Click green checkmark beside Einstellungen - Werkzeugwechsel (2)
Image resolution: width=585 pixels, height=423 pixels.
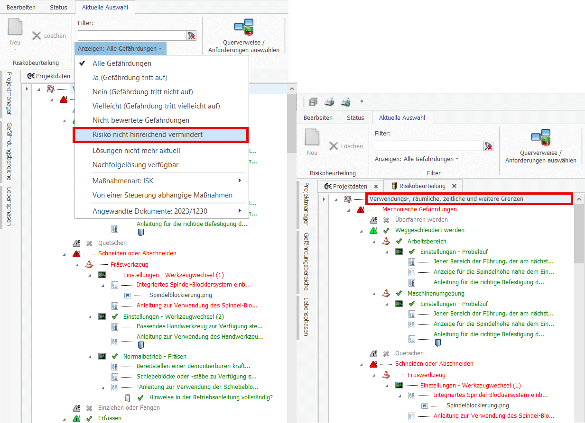pyautogui.click(x=114, y=316)
